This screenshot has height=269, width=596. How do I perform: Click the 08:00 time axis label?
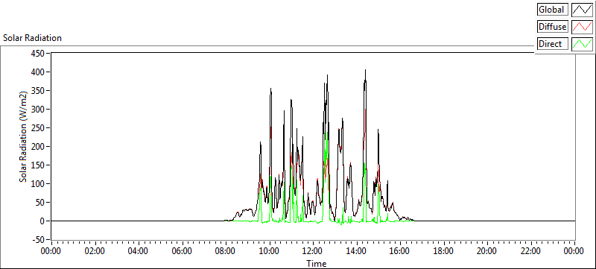click(x=226, y=251)
